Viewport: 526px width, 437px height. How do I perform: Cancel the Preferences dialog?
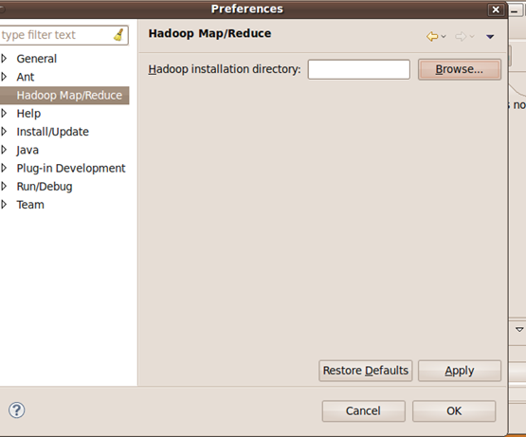(364, 410)
